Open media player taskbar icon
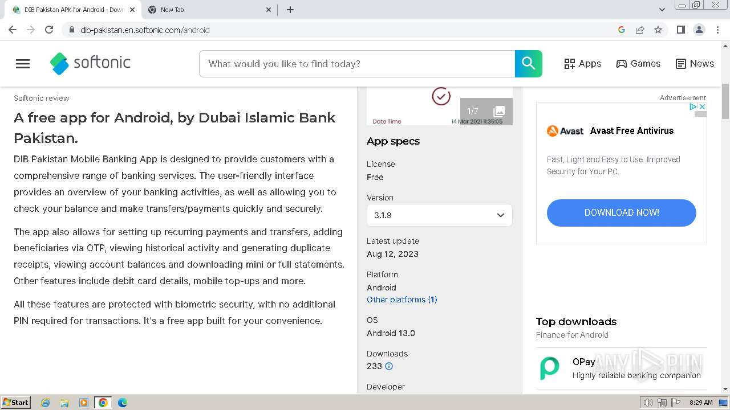The width and height of the screenshot is (730, 410). 84,403
